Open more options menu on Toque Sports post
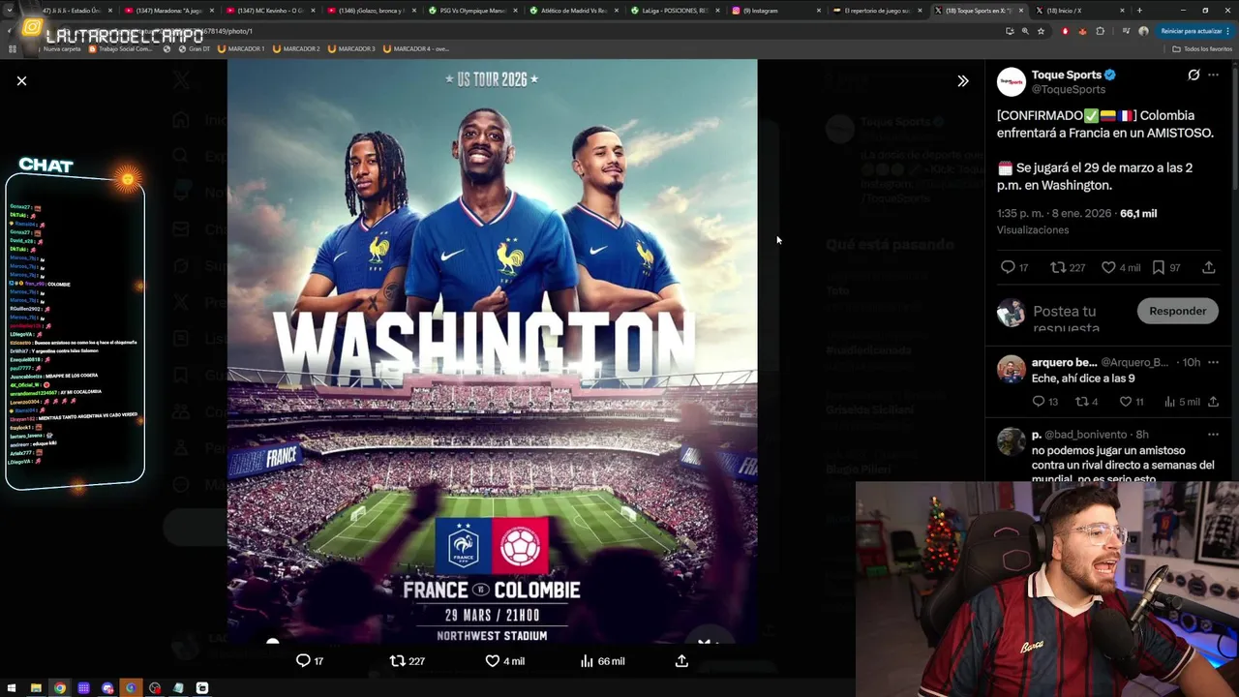The height and width of the screenshot is (697, 1239). pos(1213,75)
